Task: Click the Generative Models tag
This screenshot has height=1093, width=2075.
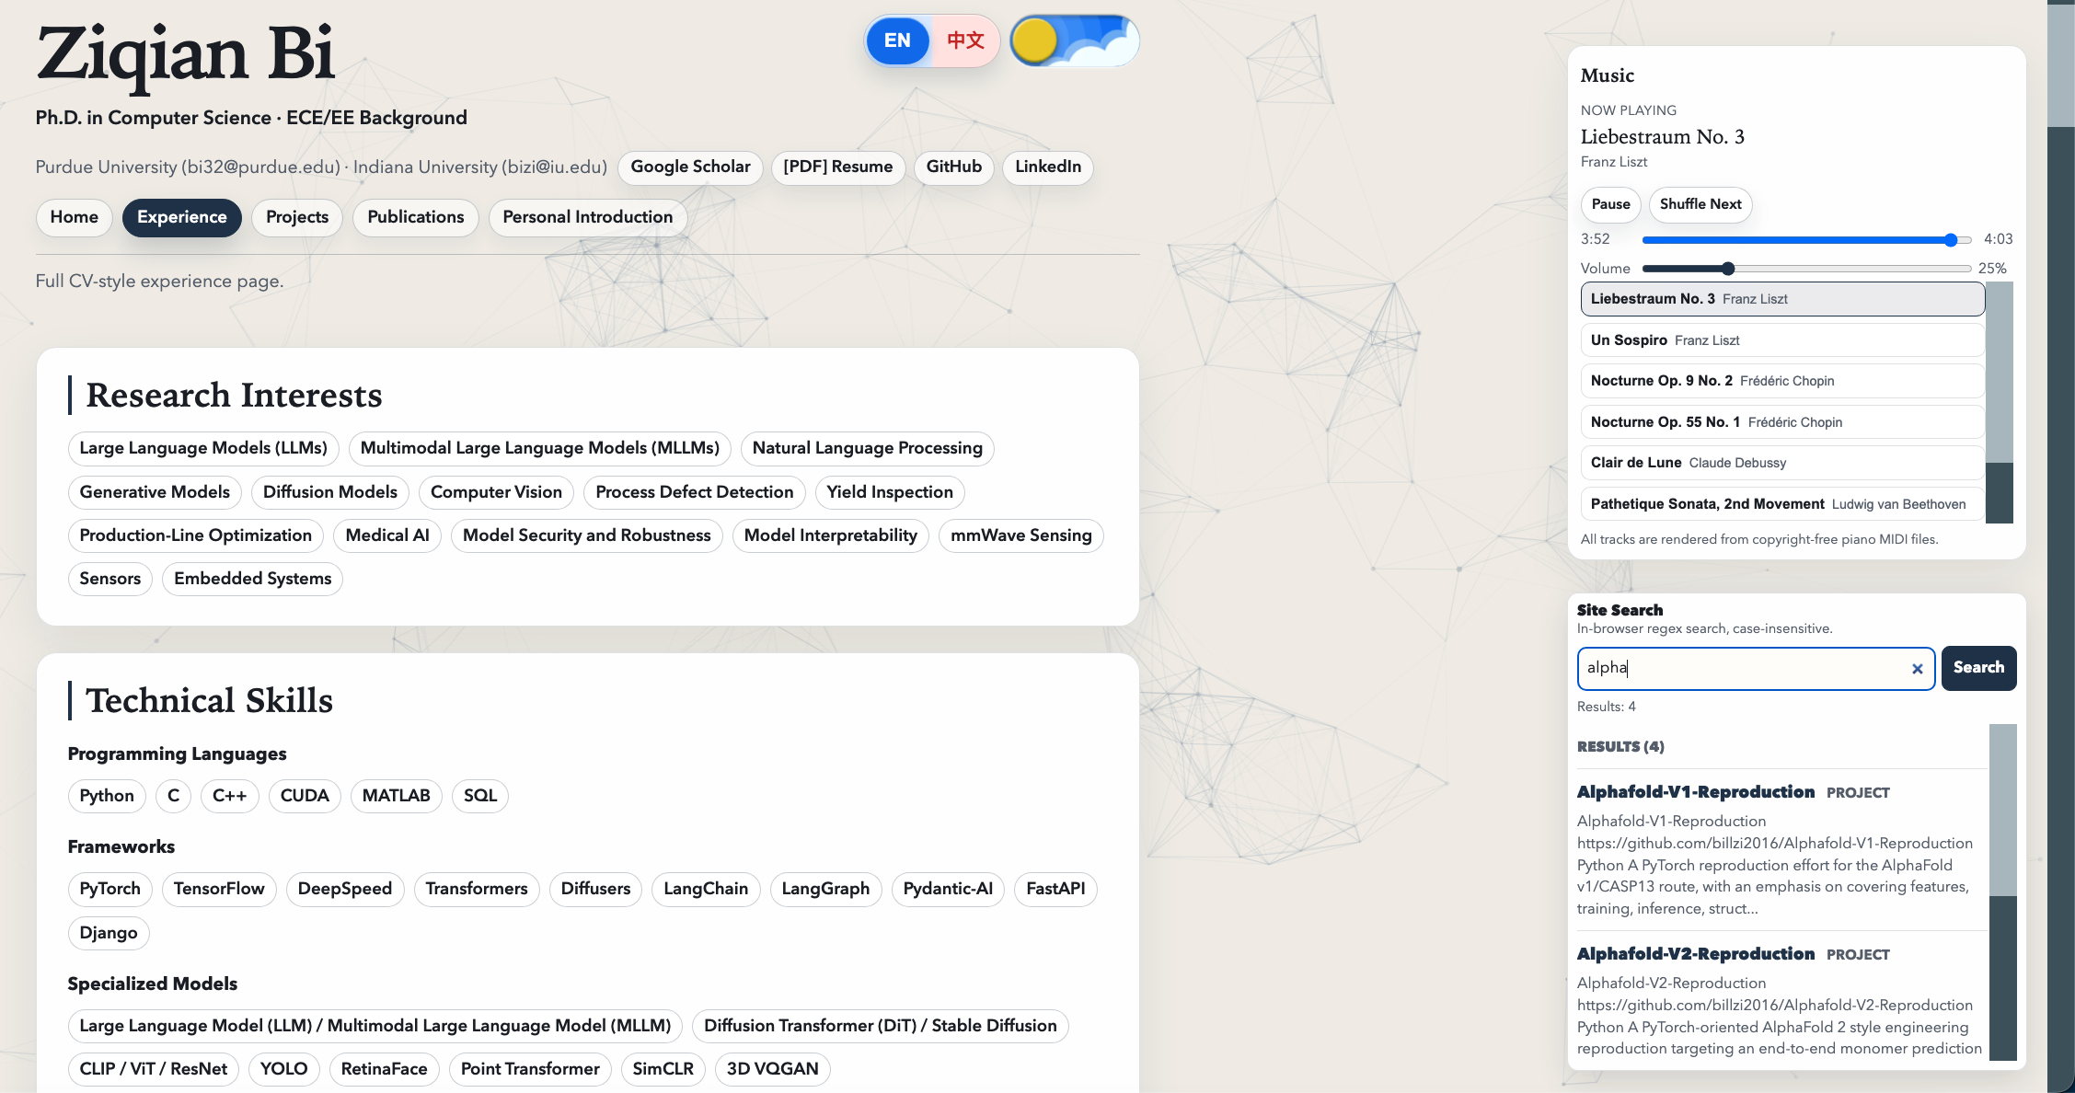Action: 155,492
